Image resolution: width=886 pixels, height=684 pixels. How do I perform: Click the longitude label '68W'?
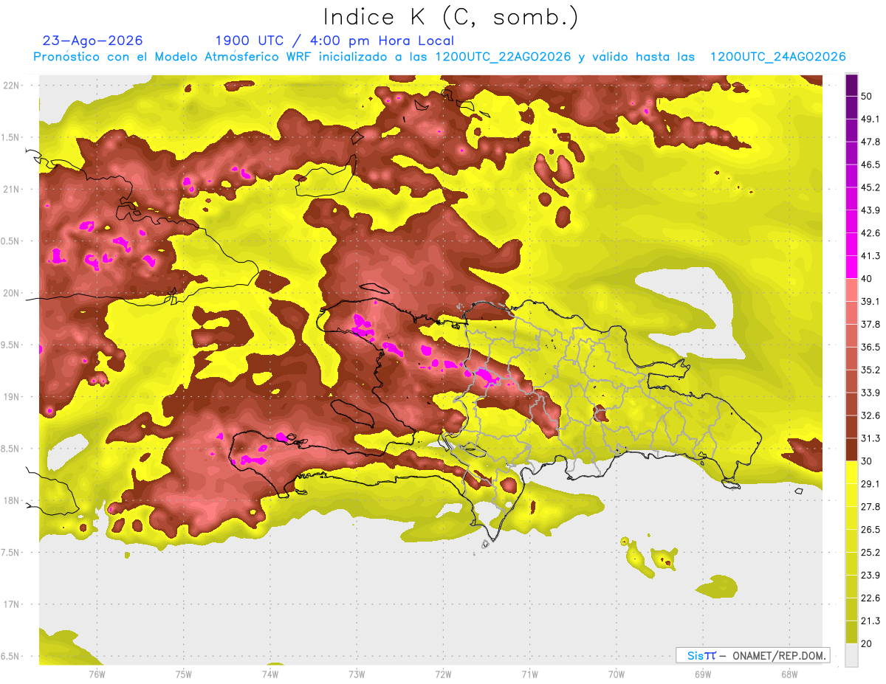pyautogui.click(x=789, y=674)
